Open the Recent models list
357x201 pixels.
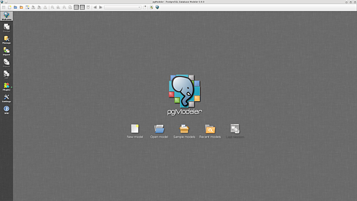pos(210,129)
